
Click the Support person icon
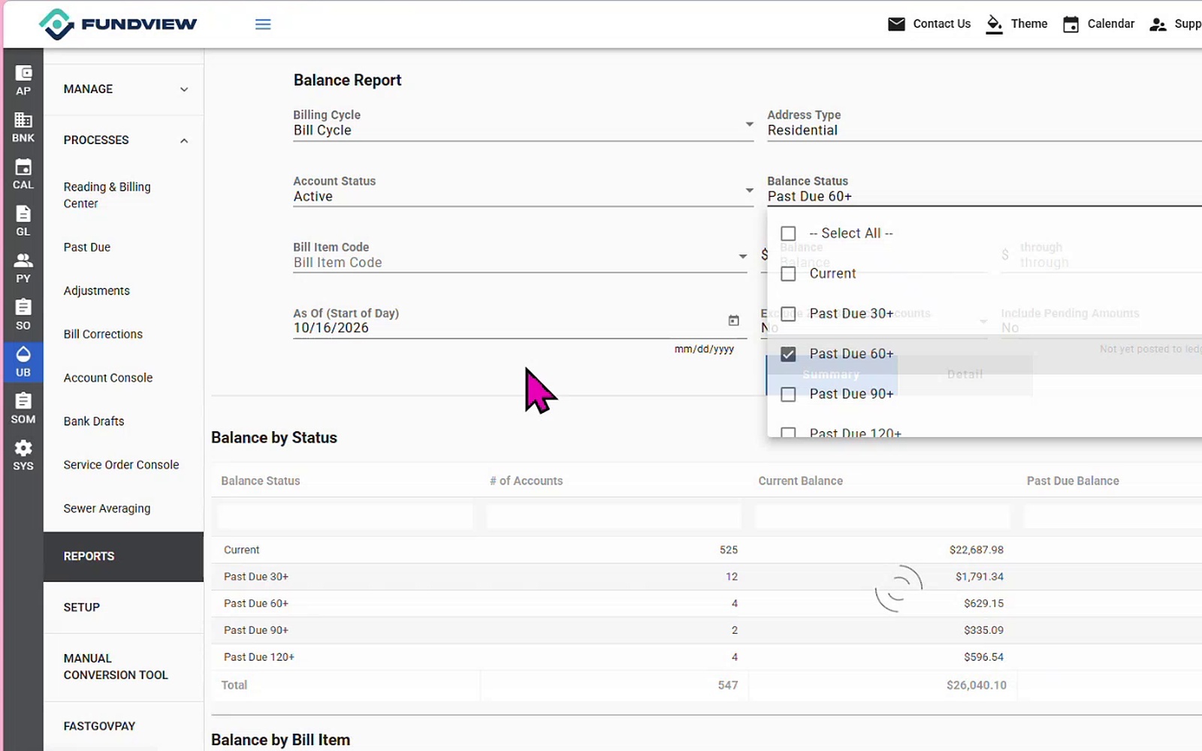pyautogui.click(x=1158, y=25)
